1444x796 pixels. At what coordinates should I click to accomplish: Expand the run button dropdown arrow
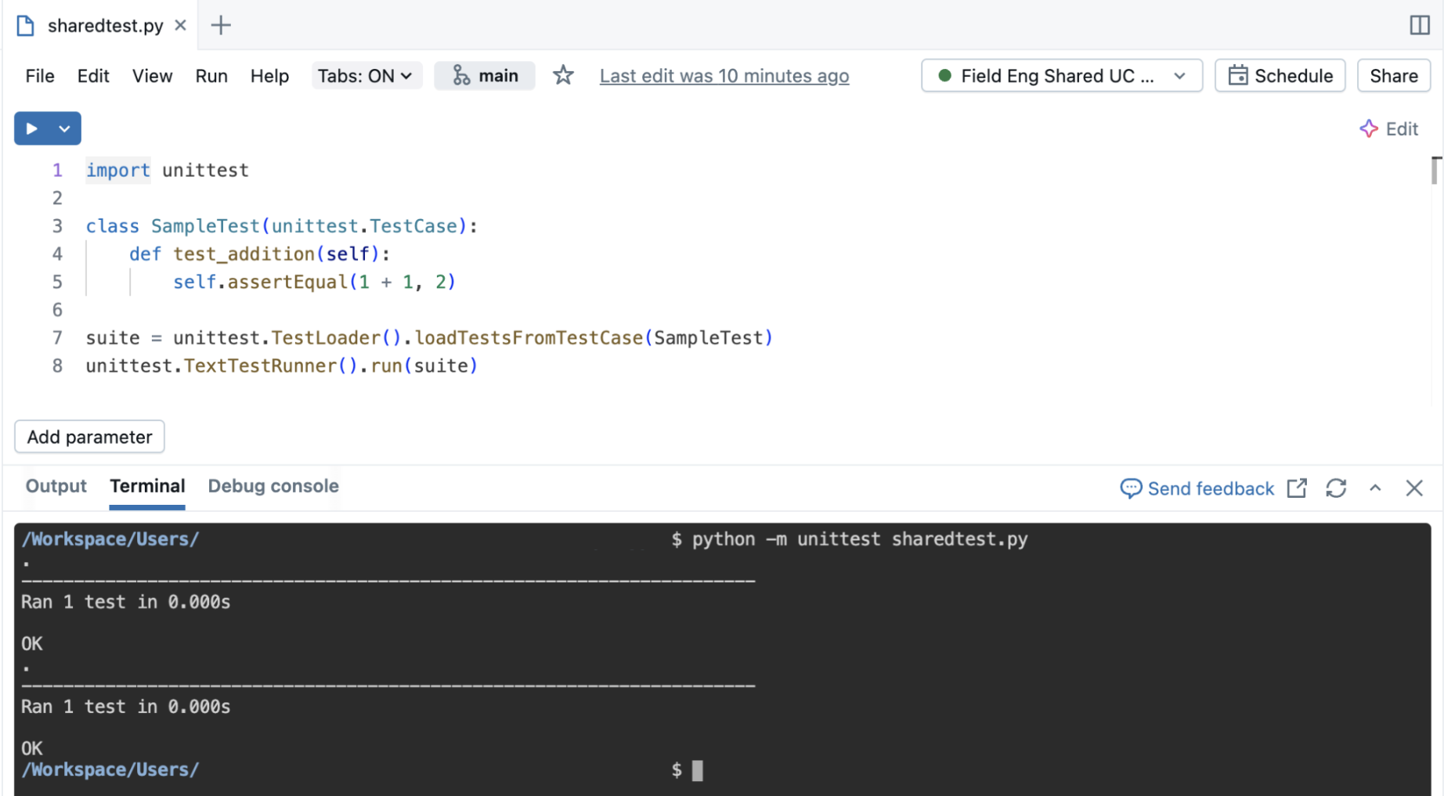click(63, 128)
